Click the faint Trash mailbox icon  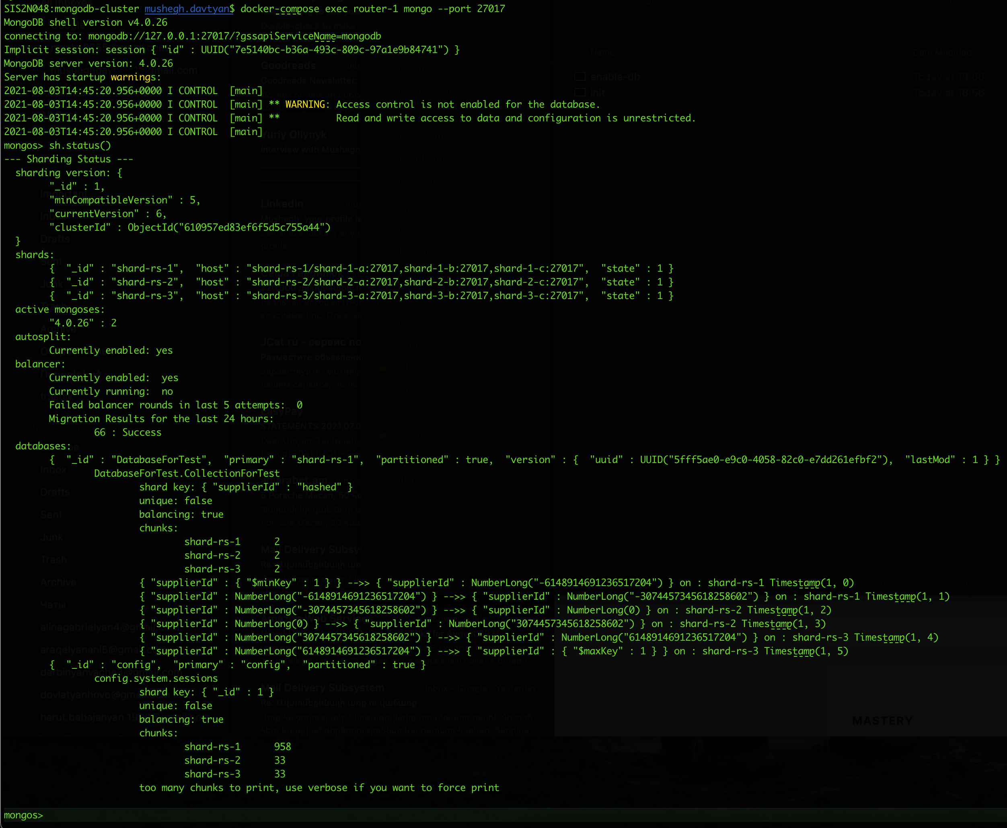[x=29, y=560]
